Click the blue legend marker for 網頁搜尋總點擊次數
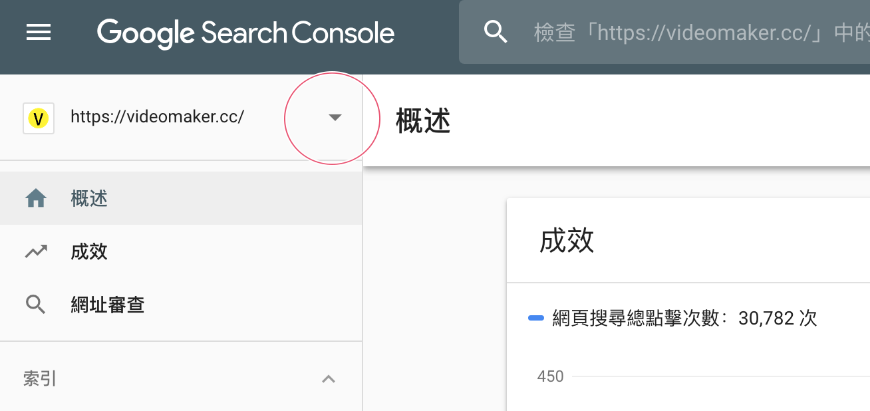Screen dimensions: 870x411 pyautogui.click(x=536, y=318)
